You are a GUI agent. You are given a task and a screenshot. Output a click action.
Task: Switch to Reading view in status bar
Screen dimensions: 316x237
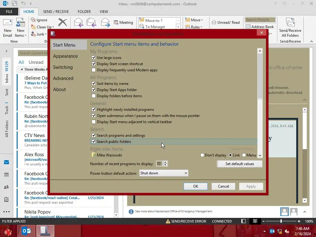[255, 221]
